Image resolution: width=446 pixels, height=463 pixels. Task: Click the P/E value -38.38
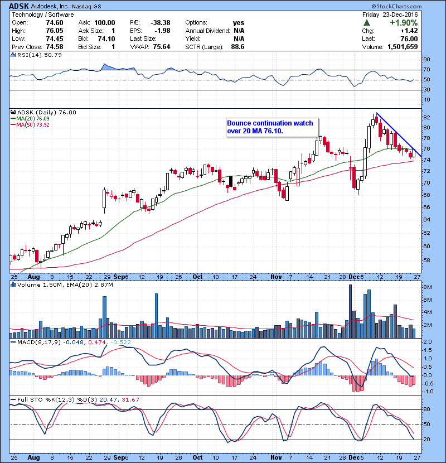[x=160, y=23]
